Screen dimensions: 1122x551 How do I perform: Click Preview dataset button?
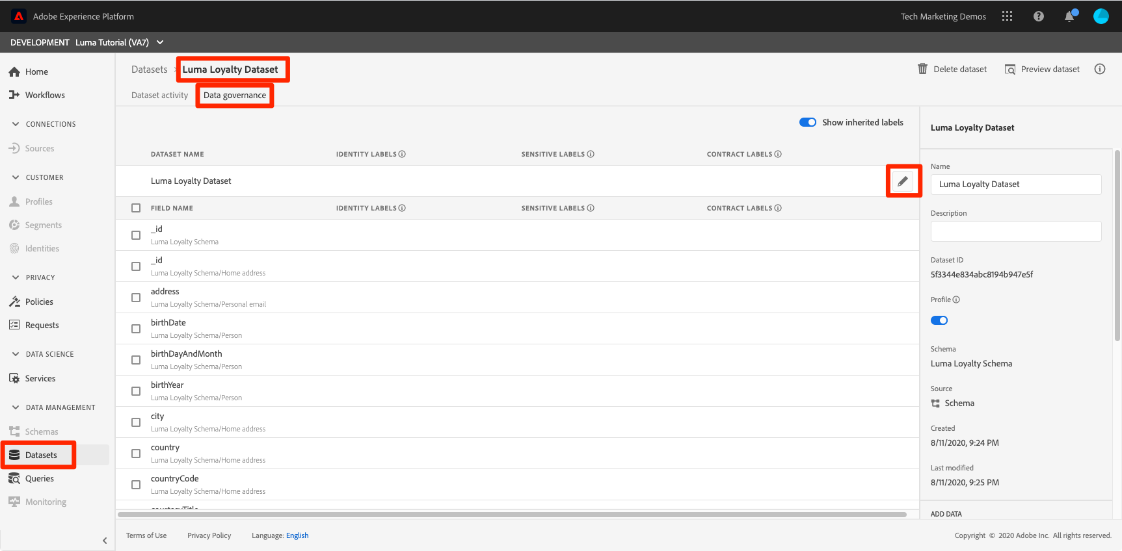pos(1042,69)
